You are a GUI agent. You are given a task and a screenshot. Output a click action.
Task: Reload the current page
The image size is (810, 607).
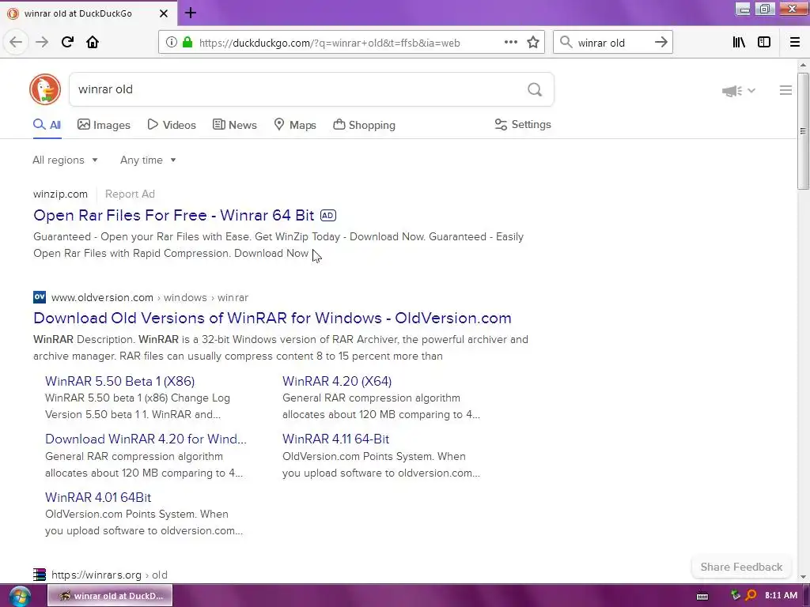pos(67,42)
